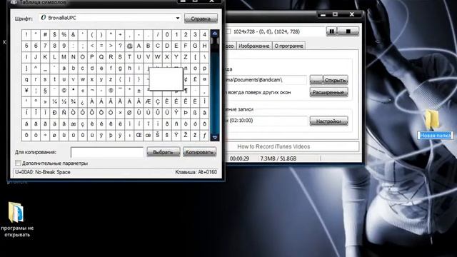The width and height of the screenshot is (457, 257).
Task: Click the font icon beside BrowalliaUPC
Action: (44, 18)
